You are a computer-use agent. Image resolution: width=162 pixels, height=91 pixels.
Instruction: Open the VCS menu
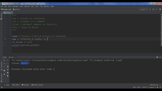point(41,6)
